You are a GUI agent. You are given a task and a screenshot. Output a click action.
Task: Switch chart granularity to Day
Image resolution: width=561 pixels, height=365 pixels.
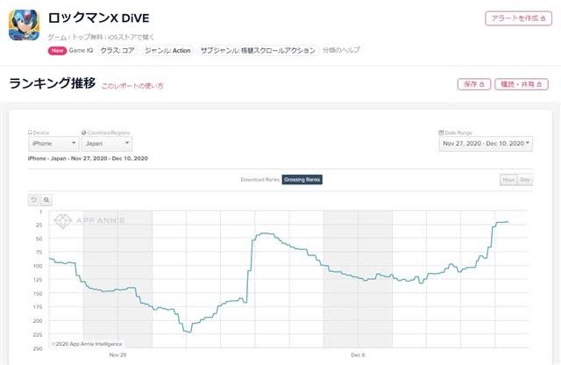[525, 180]
